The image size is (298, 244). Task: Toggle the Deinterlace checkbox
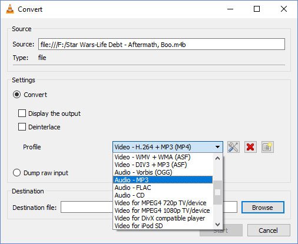pyautogui.click(x=22, y=127)
